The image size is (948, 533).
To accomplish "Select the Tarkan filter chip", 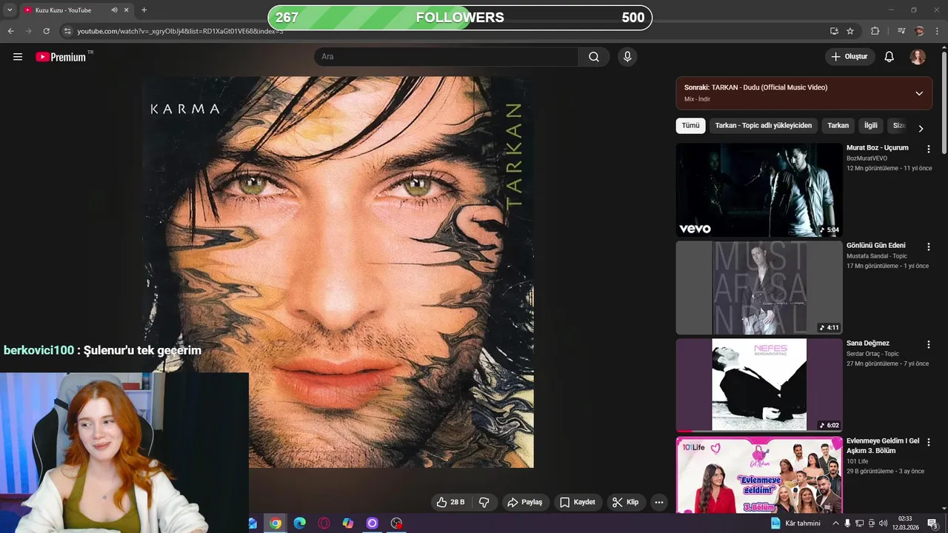I will pos(838,126).
